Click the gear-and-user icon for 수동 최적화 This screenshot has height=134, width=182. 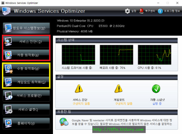[x=9, y=69]
